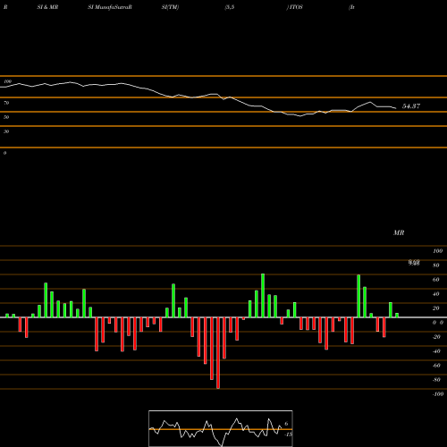This screenshot has width=447, height=447.
Task: Click the "(5,5" header text
Action: coord(230,7)
